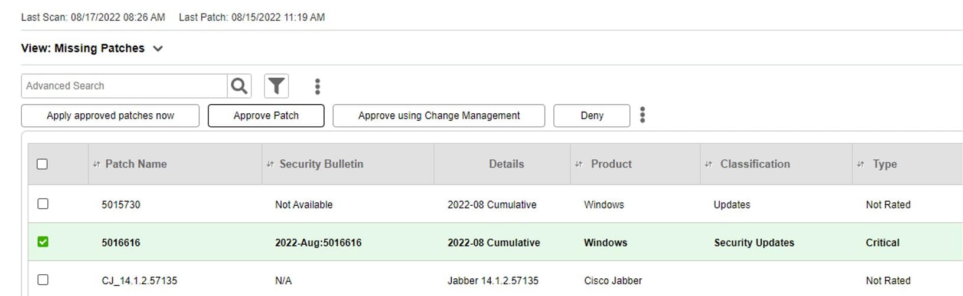Click Apply approved patches now button
The image size is (963, 296).
point(110,116)
